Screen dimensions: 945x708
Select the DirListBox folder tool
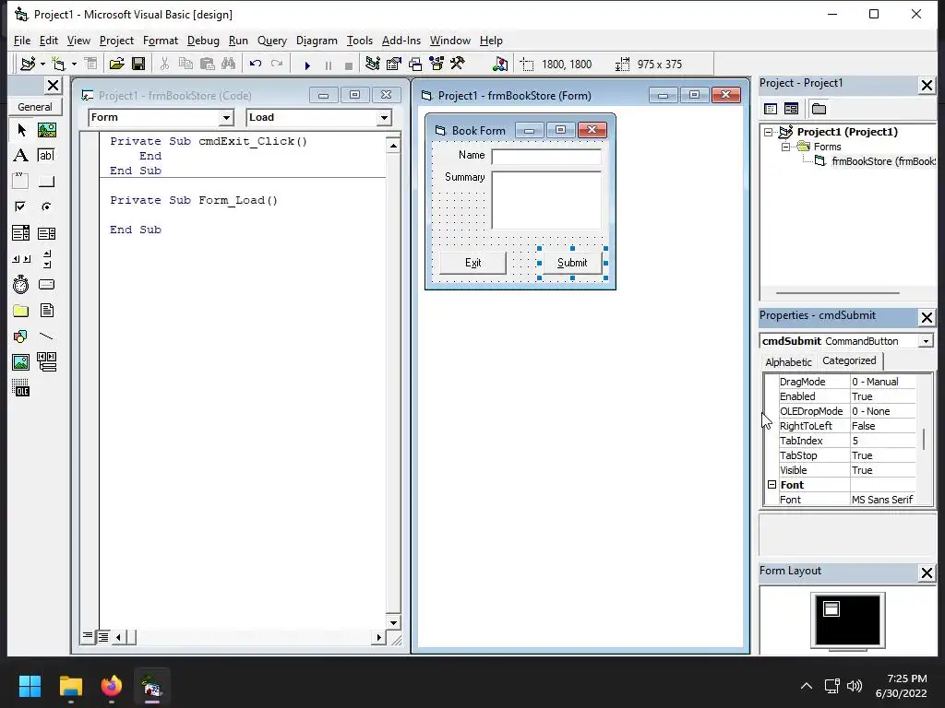click(x=20, y=310)
